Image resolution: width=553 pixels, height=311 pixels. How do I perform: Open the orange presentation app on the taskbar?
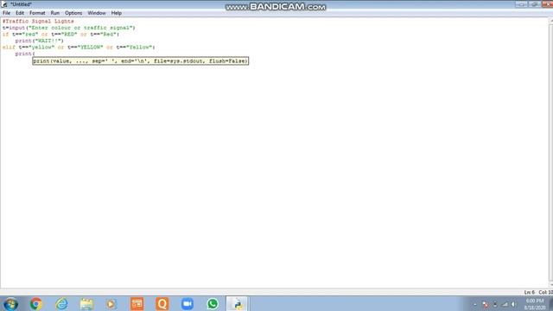(x=137, y=304)
